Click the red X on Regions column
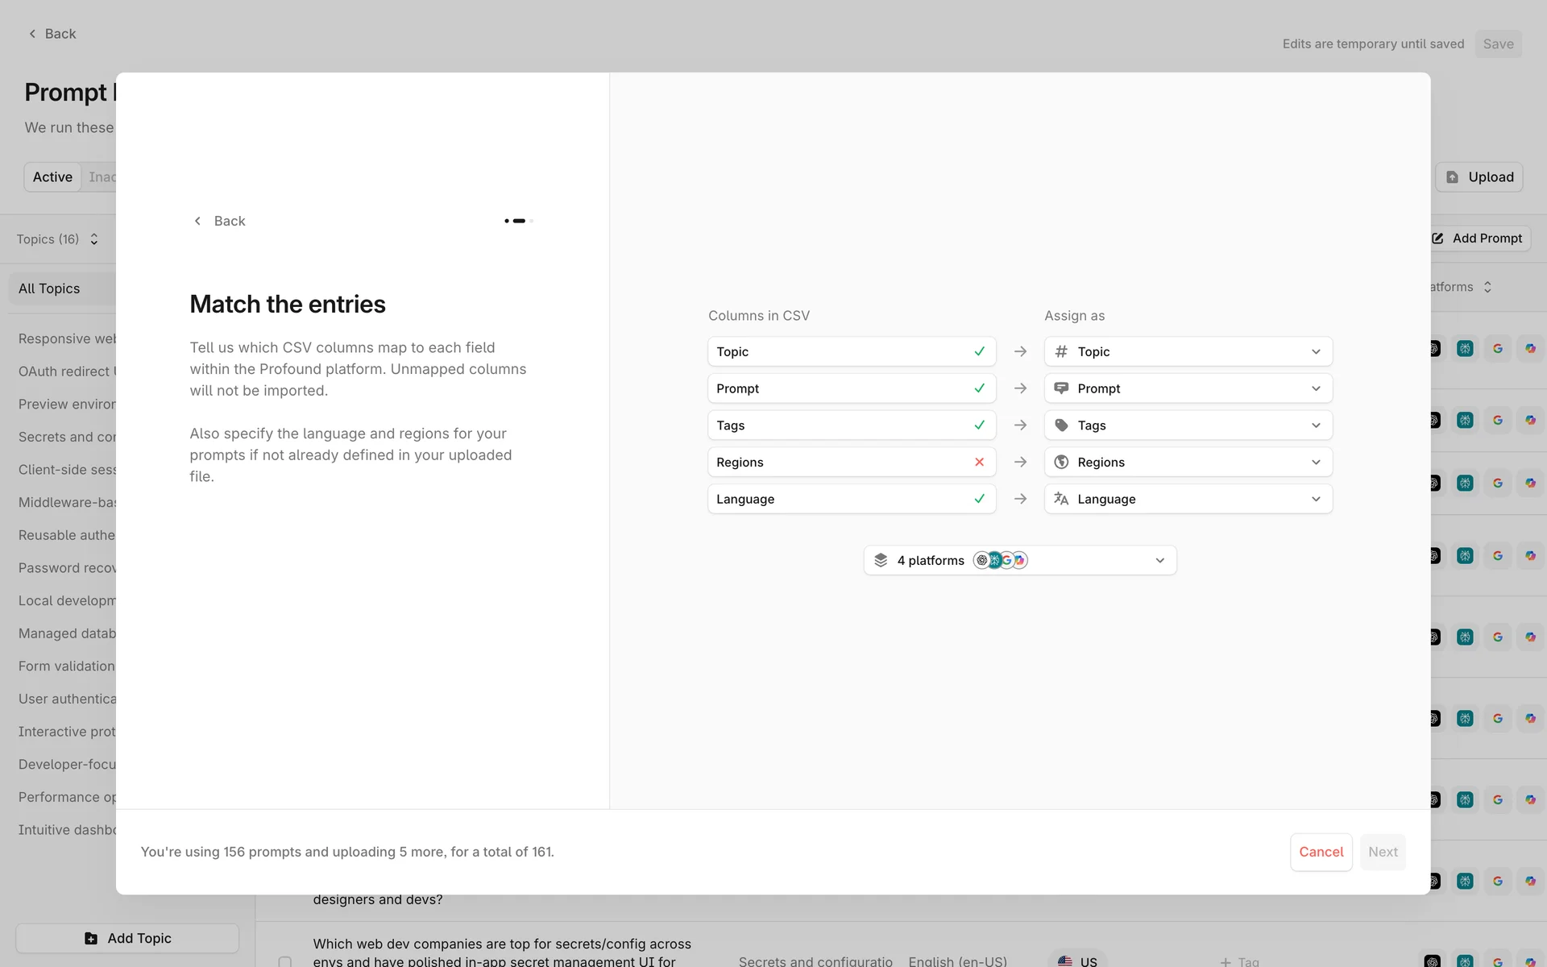Viewport: 1547px width, 967px height. coord(979,463)
